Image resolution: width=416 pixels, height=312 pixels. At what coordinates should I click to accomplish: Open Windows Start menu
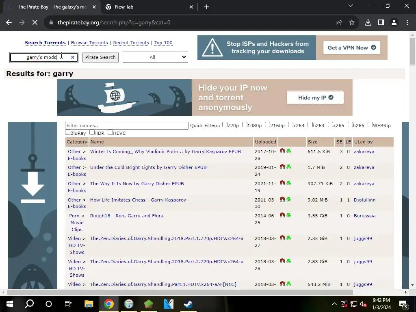[10, 304]
